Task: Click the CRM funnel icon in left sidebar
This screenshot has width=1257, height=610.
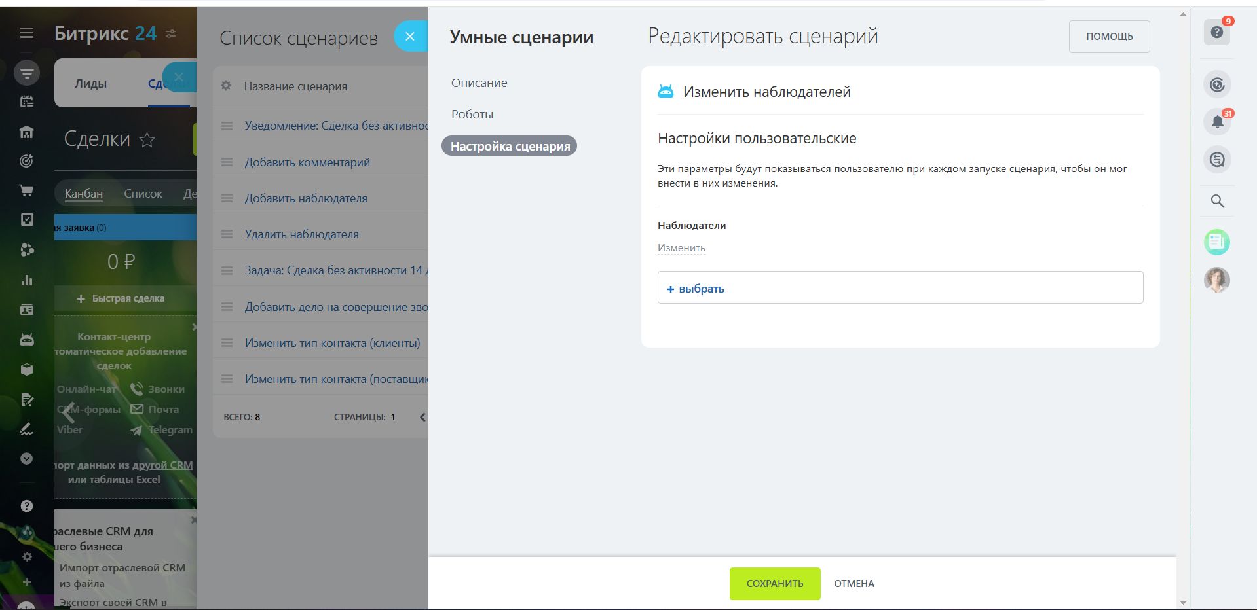Action: click(x=27, y=73)
